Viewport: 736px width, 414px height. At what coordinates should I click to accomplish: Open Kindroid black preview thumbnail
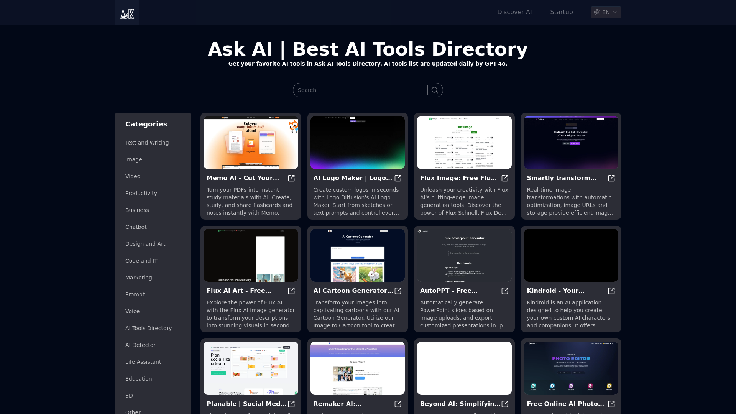[571, 255]
